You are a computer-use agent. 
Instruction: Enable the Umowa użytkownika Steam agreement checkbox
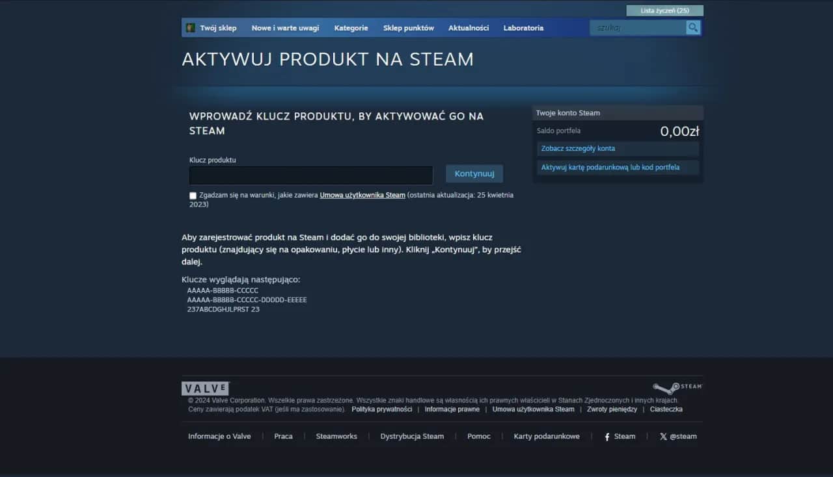point(193,196)
